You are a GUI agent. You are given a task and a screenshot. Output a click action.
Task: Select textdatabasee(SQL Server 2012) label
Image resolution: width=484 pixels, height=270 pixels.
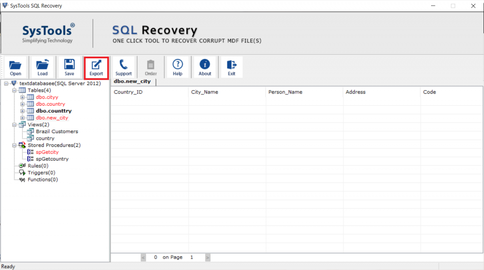60,83
